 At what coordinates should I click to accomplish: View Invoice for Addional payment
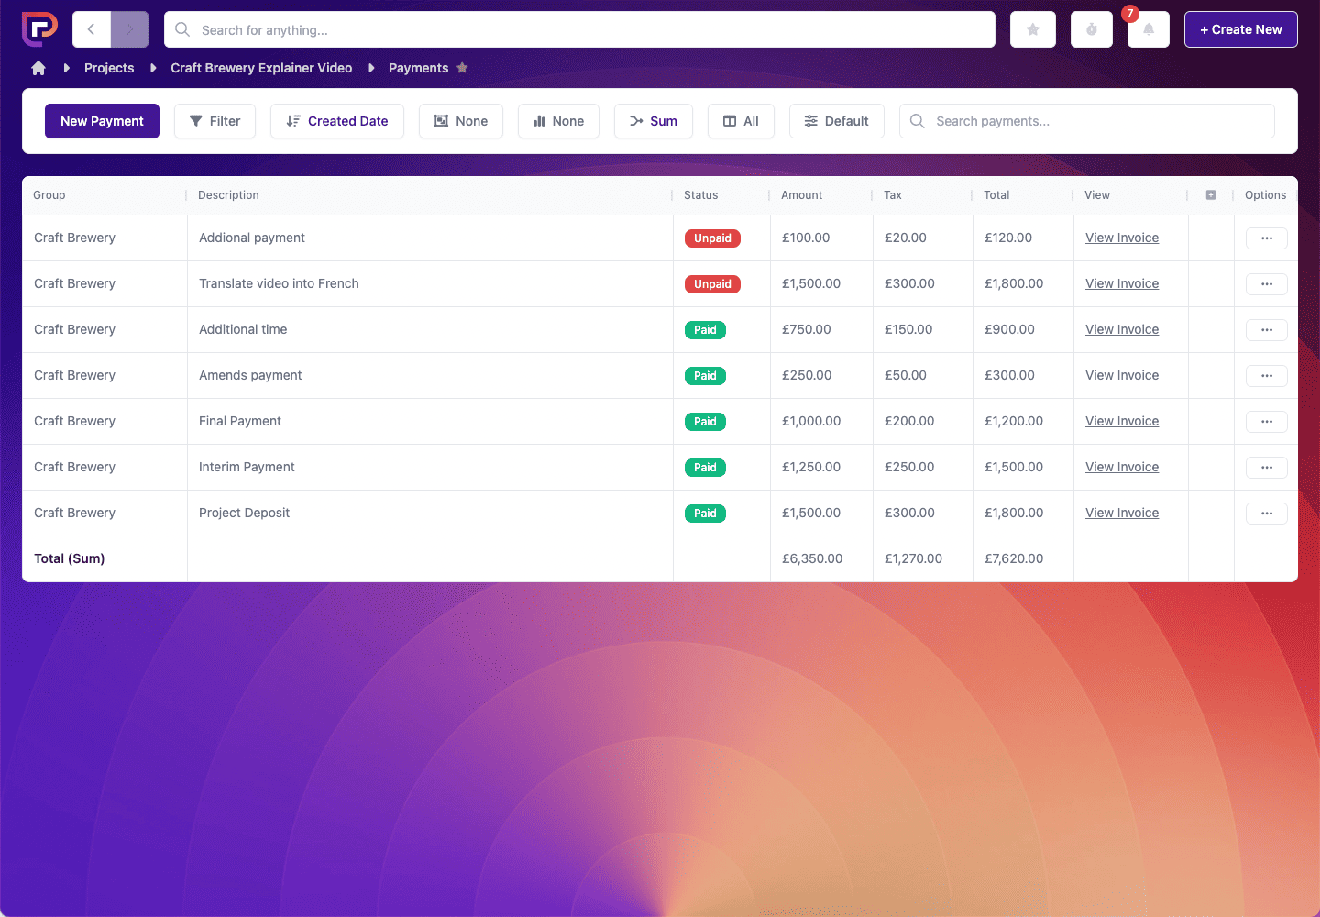1122,238
